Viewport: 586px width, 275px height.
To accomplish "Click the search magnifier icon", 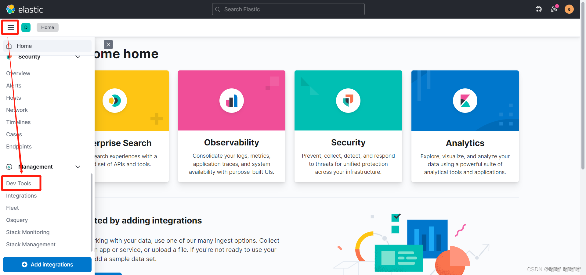I will 218,9.
